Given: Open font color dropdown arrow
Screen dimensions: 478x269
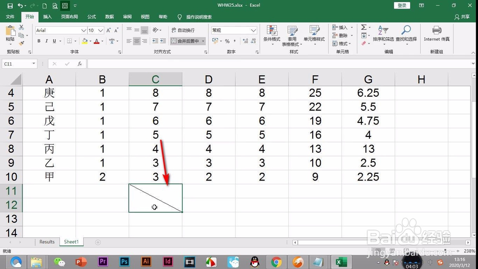Looking at the screenshot, I should point(102,41).
